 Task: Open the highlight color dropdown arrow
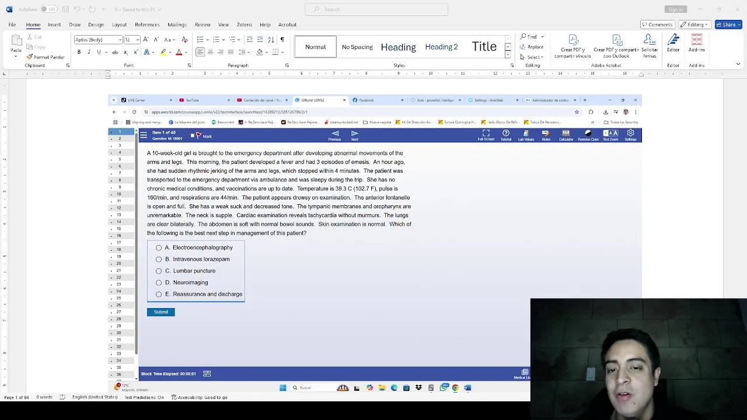[x=170, y=52]
